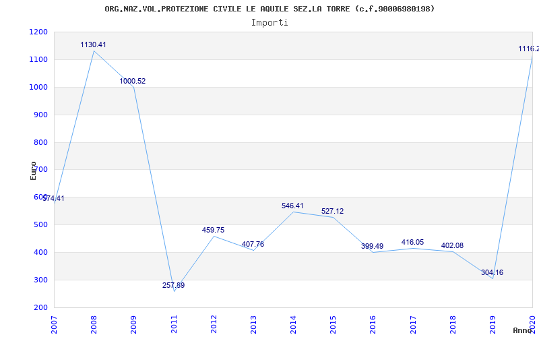Screen dimensions: 539x337
Task: Click the 574.41 data label
Action: (x=53, y=198)
